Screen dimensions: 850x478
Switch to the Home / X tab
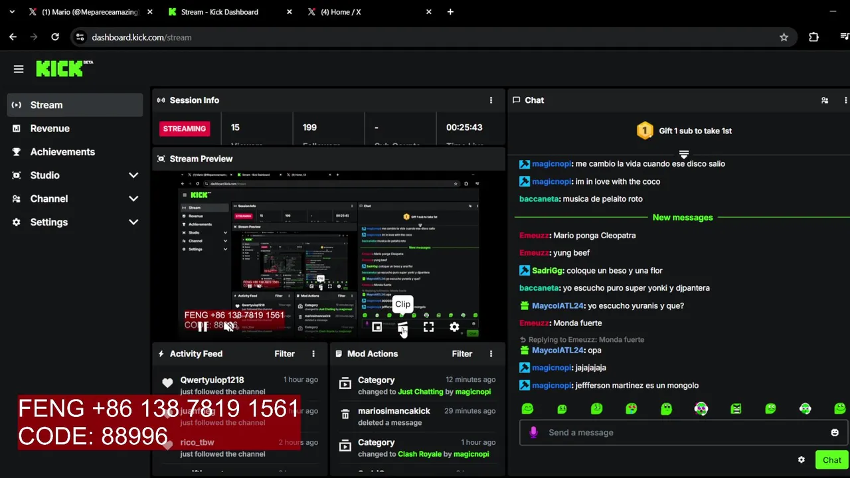pos(370,12)
